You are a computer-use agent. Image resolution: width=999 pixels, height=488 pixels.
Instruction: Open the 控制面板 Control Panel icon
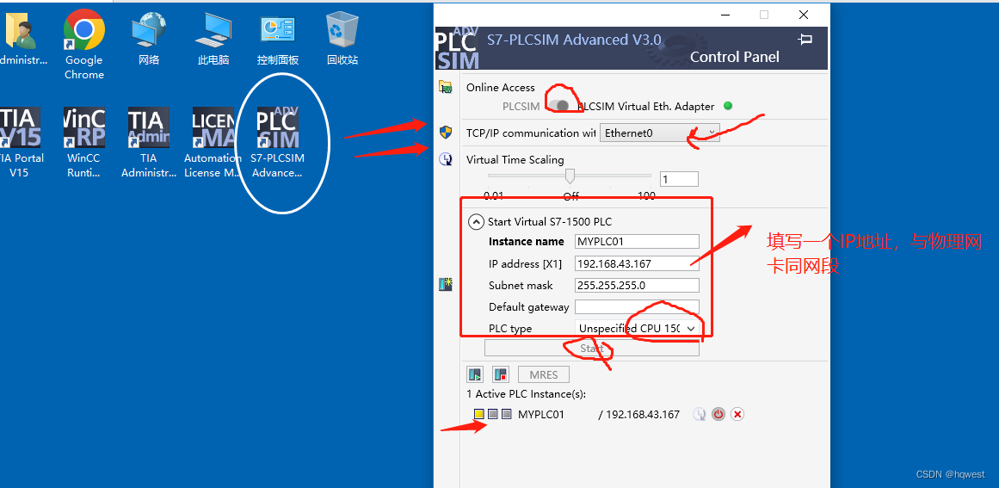tap(278, 38)
